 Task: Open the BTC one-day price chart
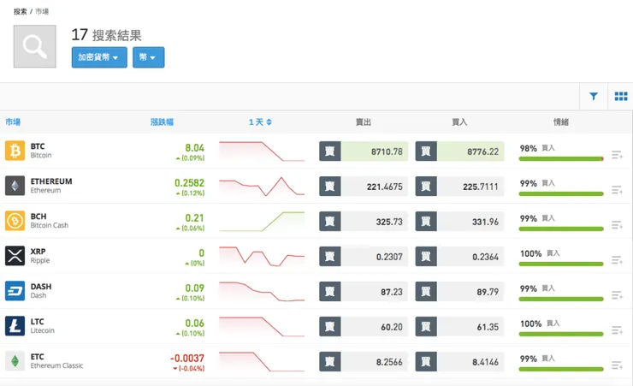pos(262,151)
